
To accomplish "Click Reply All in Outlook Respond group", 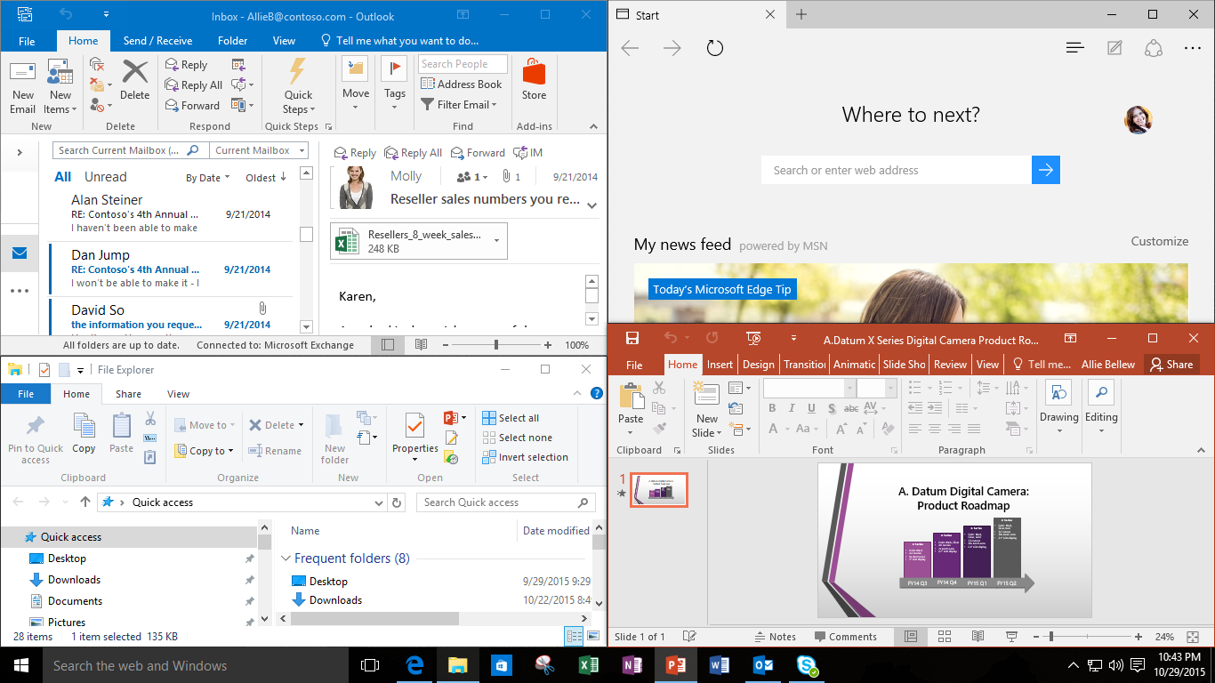I will (x=194, y=84).
